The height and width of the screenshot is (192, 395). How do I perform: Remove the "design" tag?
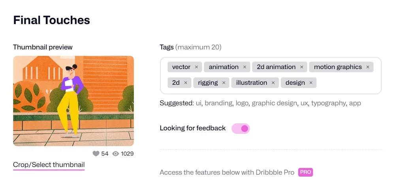point(311,83)
